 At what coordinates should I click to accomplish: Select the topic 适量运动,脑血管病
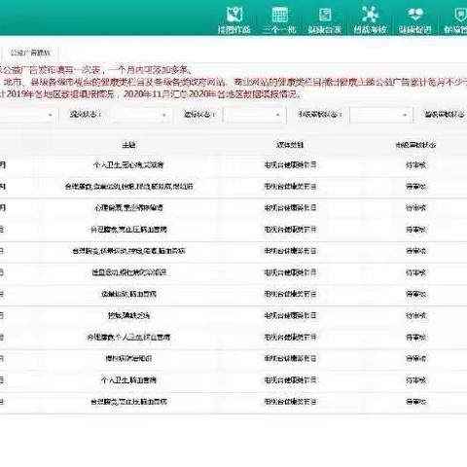[128, 294]
